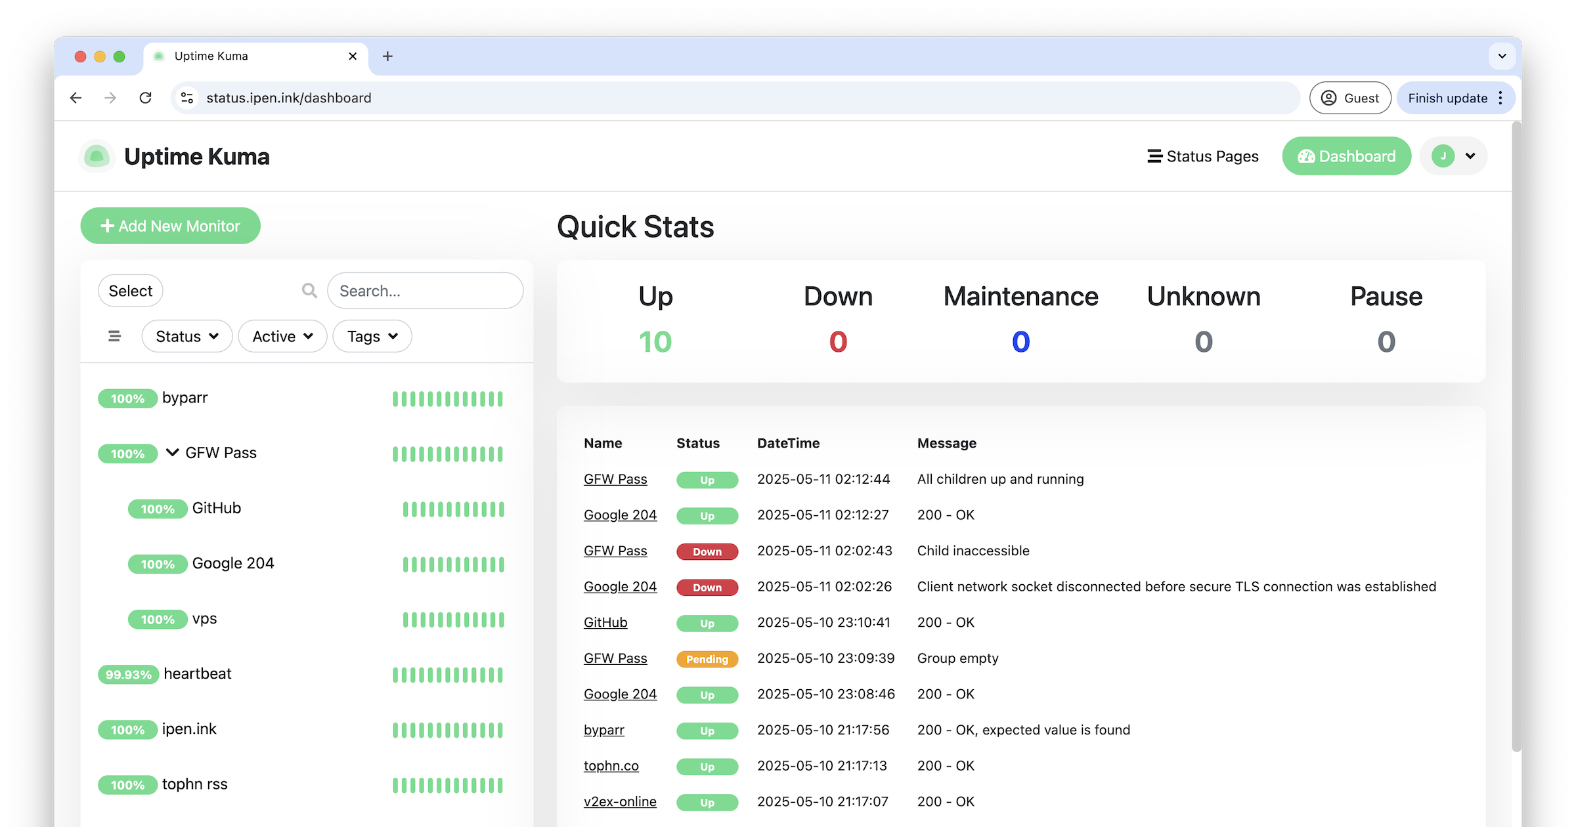Image resolution: width=1576 pixels, height=827 pixels.
Task: Click Add New Monitor button
Action: click(170, 226)
